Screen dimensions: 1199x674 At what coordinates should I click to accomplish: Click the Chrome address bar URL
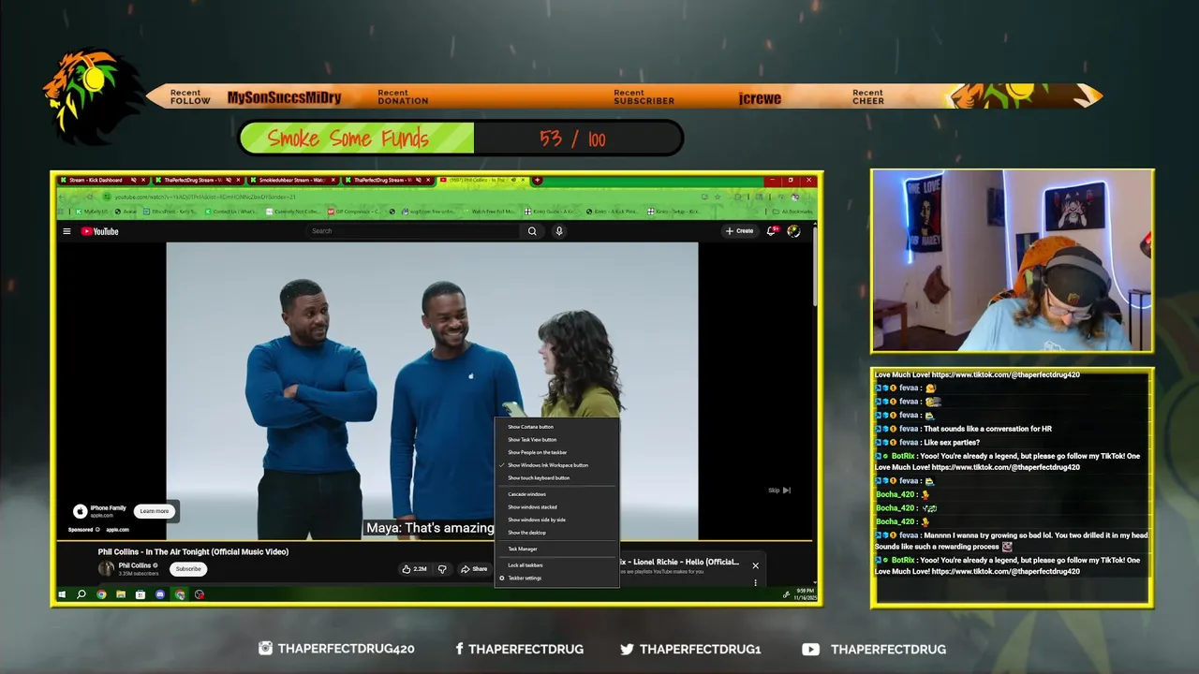tap(206, 197)
